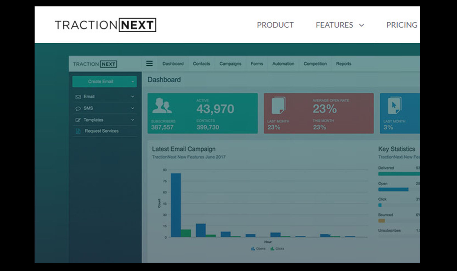Screen dimensions: 457x271
Task: Click the Open progress bar
Action: coord(393,189)
